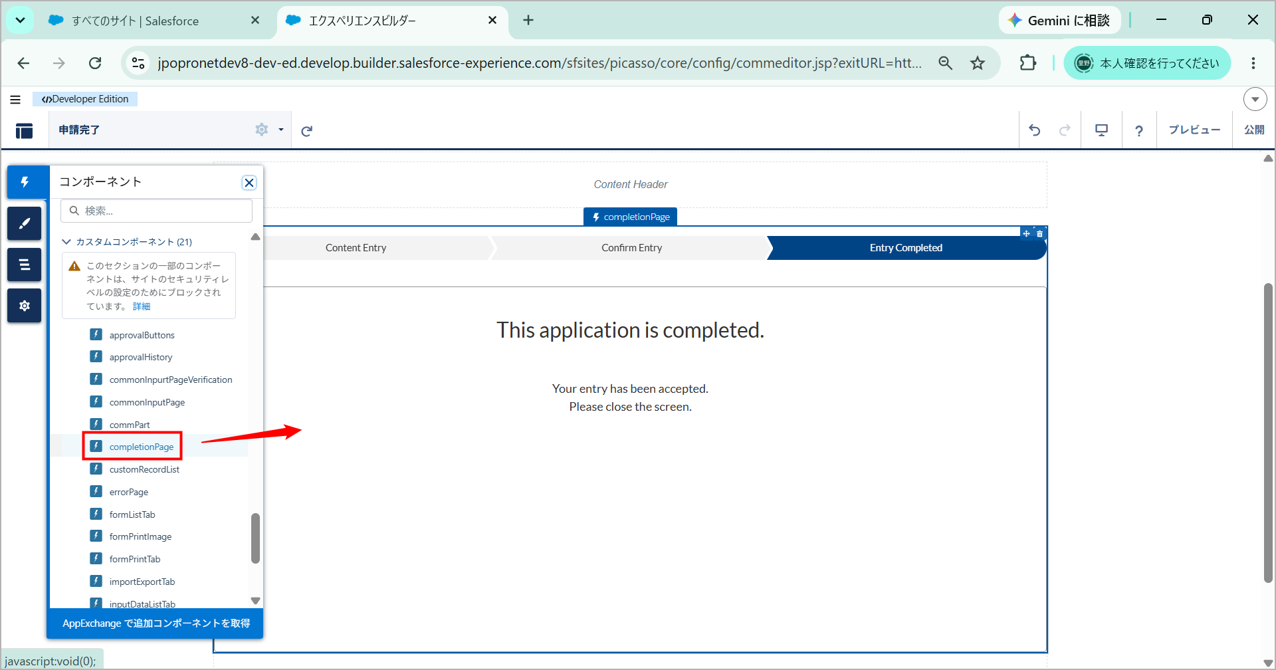Click the Content Header region
The image size is (1276, 670).
[x=631, y=184]
